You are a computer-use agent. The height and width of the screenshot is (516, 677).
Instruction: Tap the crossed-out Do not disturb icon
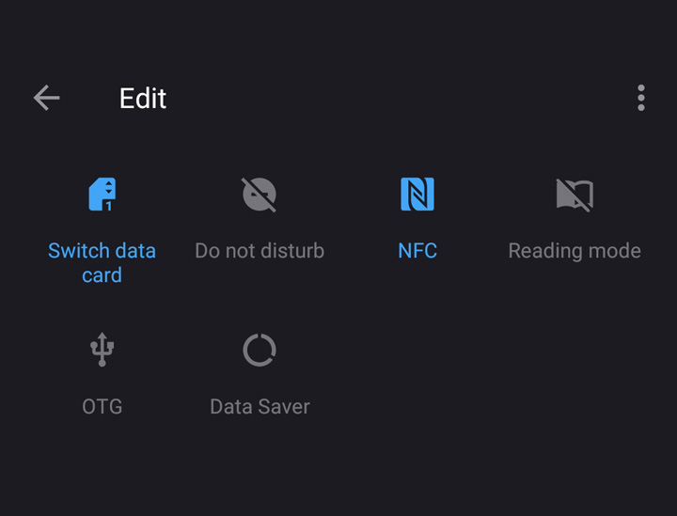(x=260, y=195)
